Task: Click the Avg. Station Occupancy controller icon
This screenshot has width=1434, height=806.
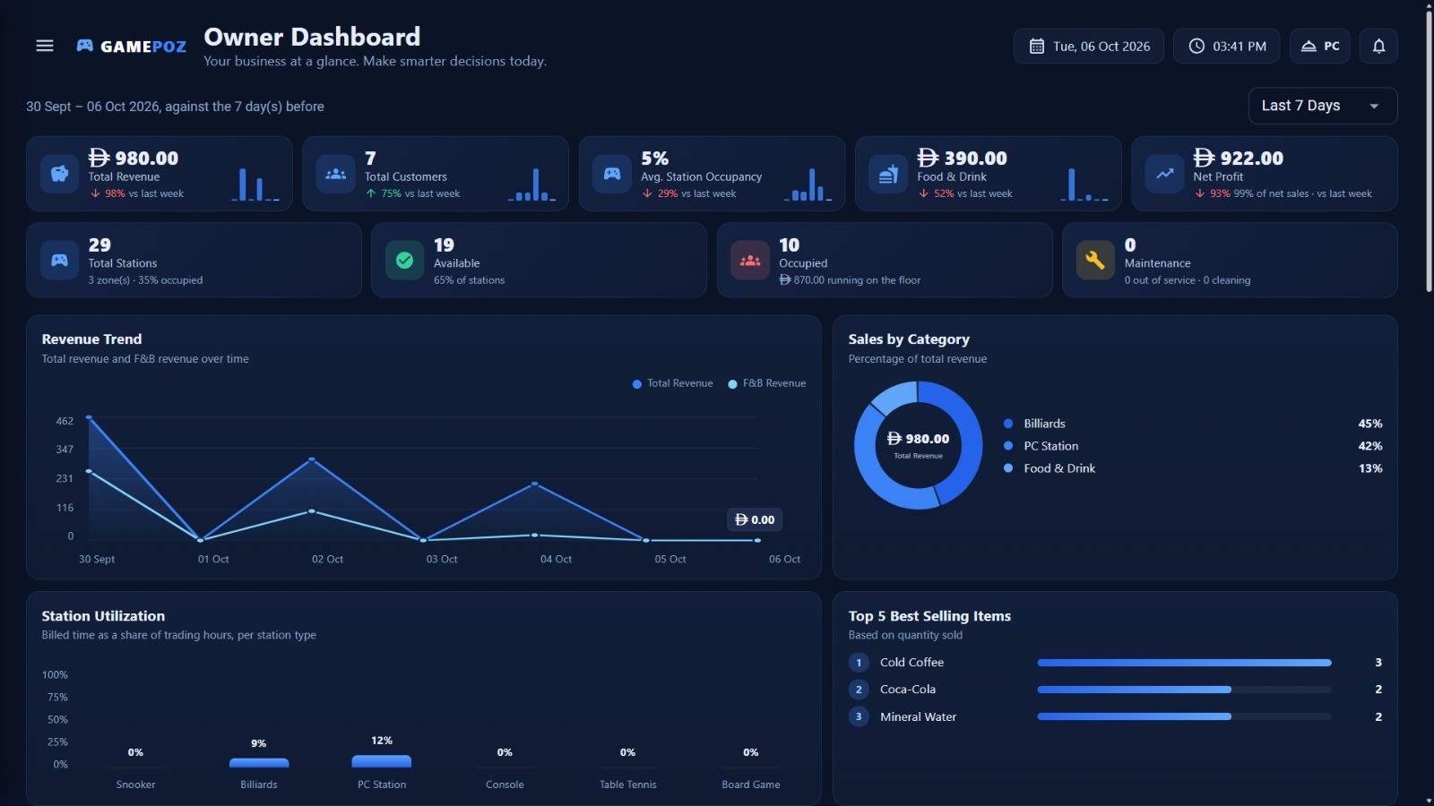Action: point(612,174)
